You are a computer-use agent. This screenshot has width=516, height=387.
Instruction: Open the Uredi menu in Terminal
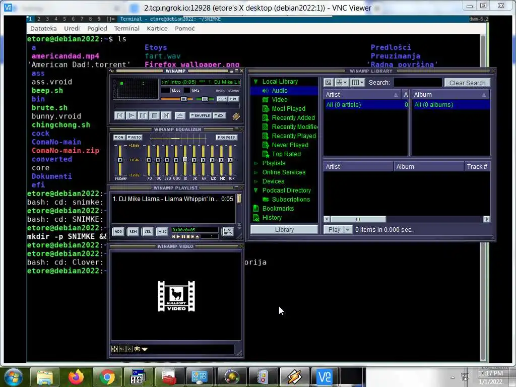72,29
